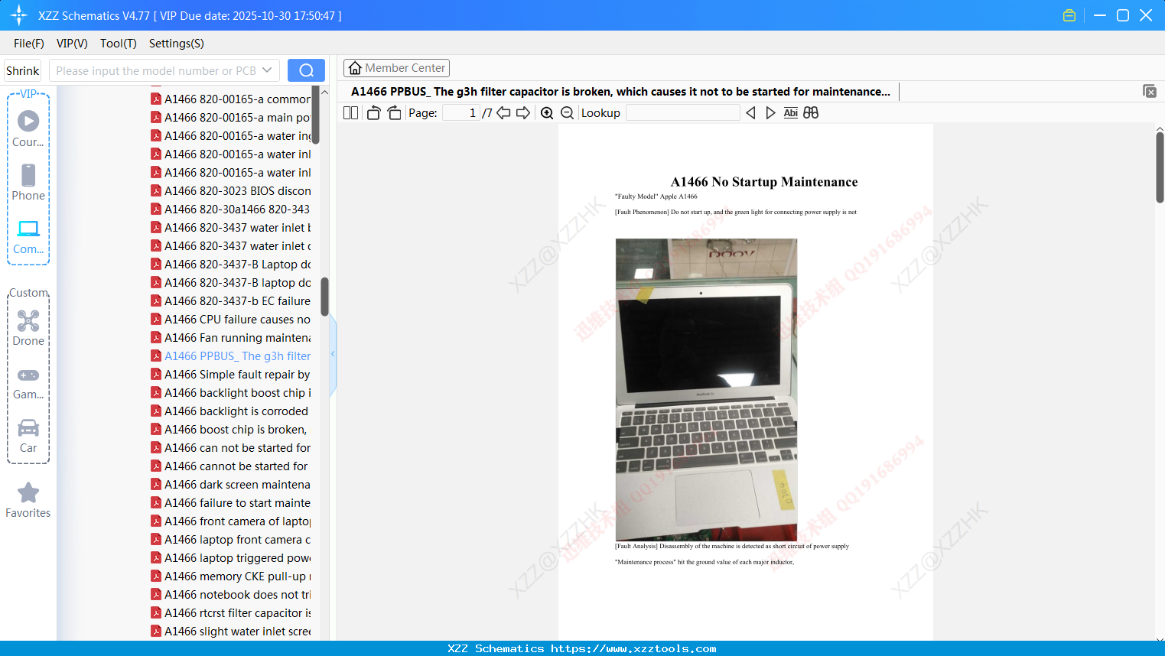
Task: Open the Settings(S) menu
Action: click(x=177, y=44)
